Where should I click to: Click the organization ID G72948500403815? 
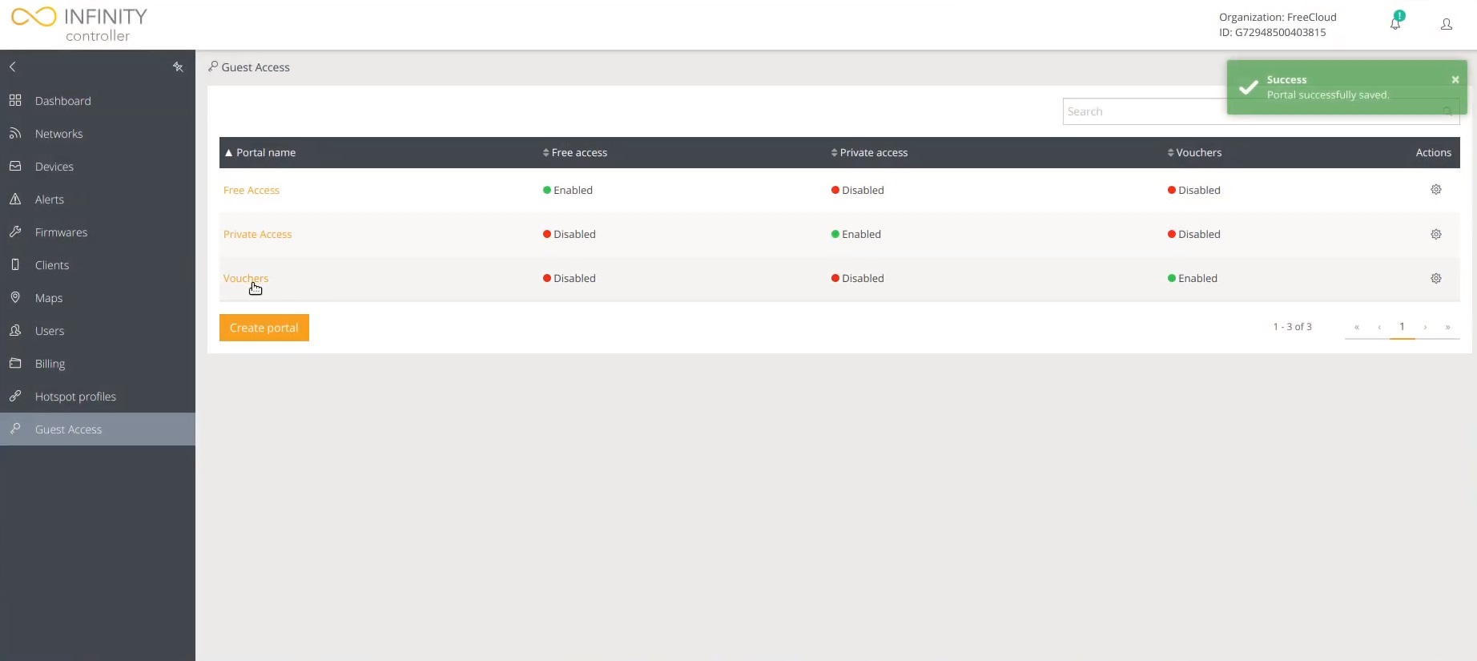pyautogui.click(x=1273, y=33)
